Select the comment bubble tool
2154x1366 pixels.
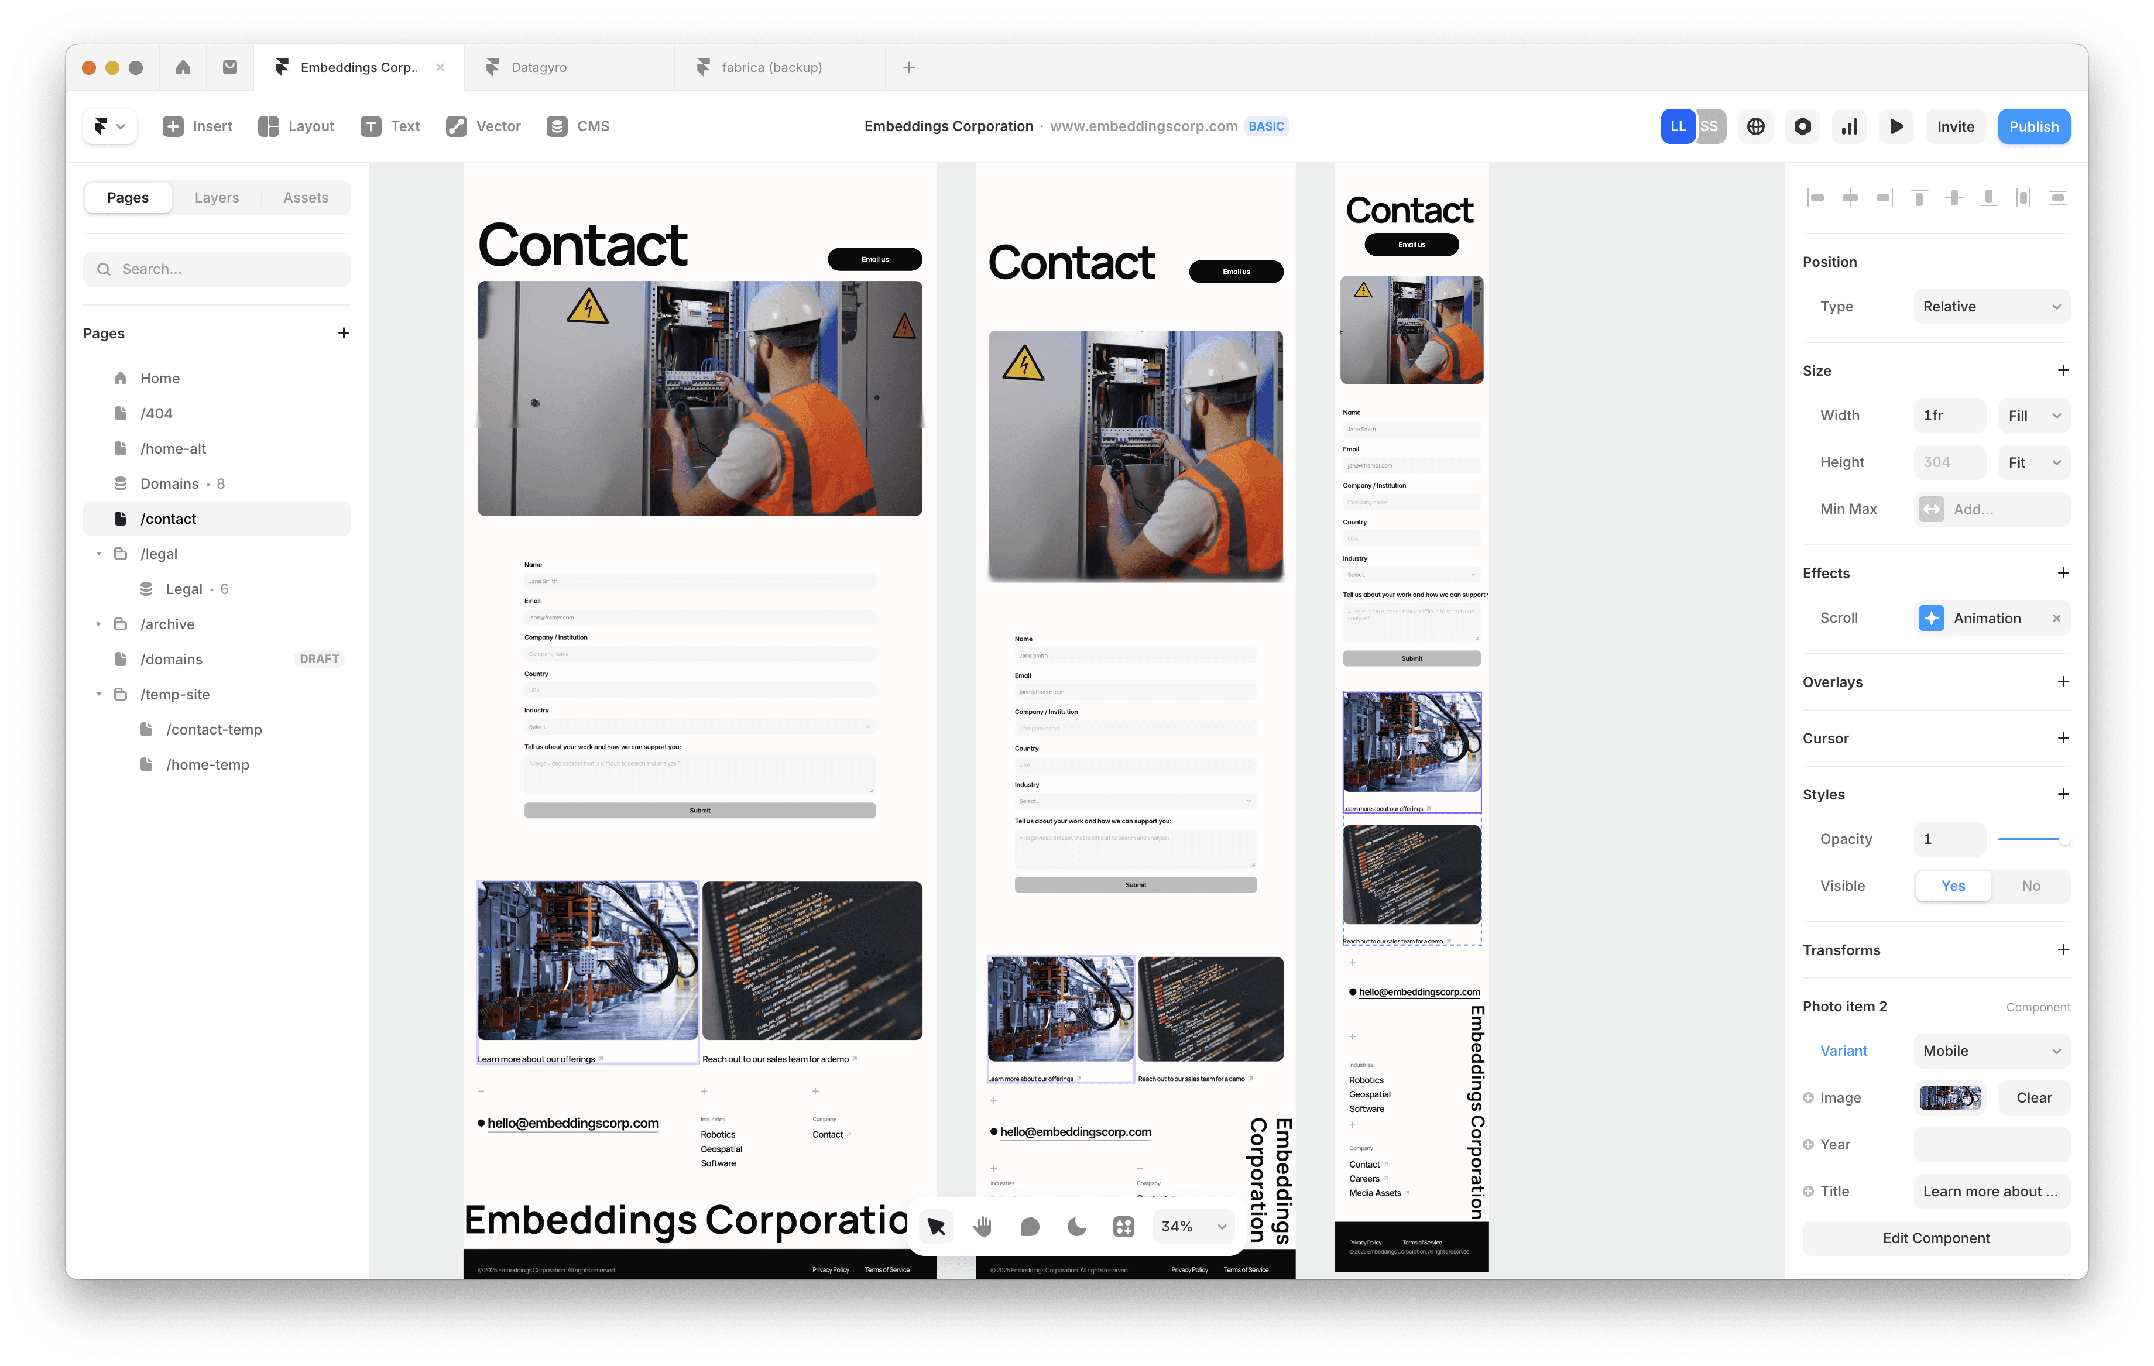(x=1030, y=1227)
